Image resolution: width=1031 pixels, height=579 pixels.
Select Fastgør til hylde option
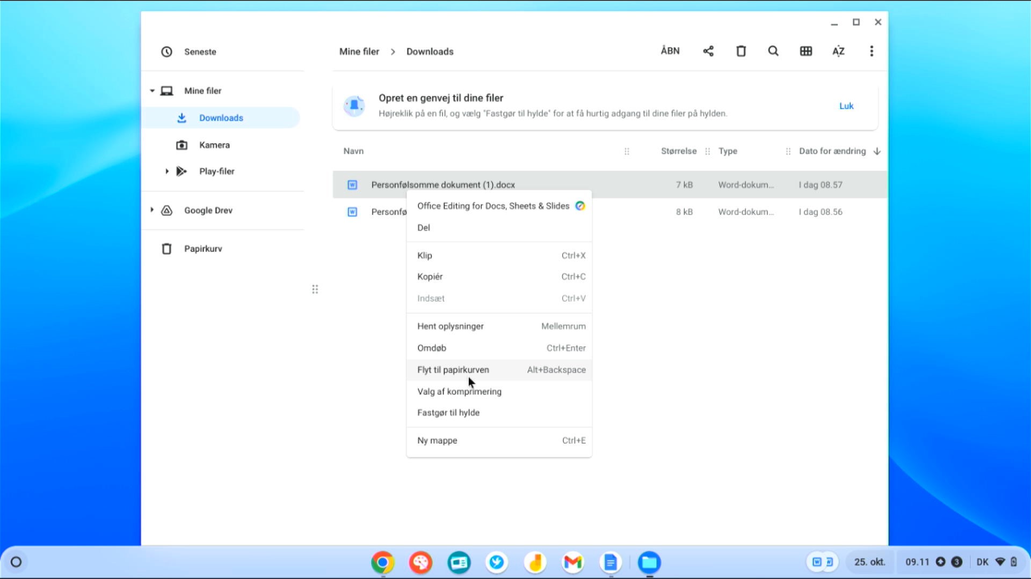(448, 412)
